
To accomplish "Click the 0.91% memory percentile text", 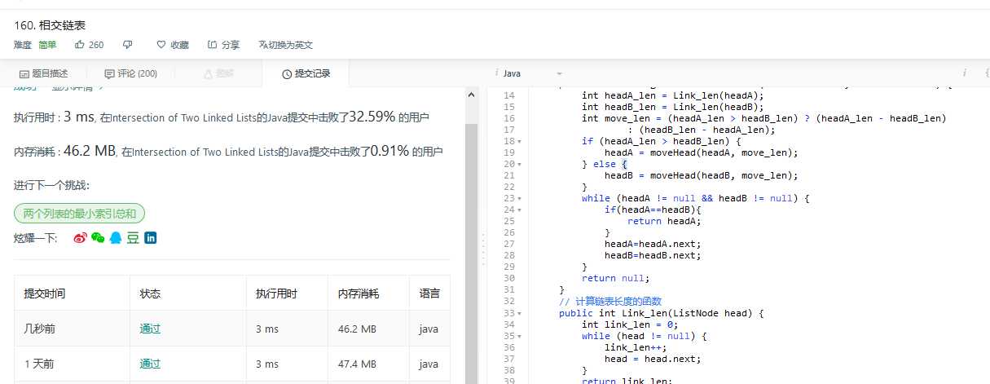I will [x=389, y=152].
